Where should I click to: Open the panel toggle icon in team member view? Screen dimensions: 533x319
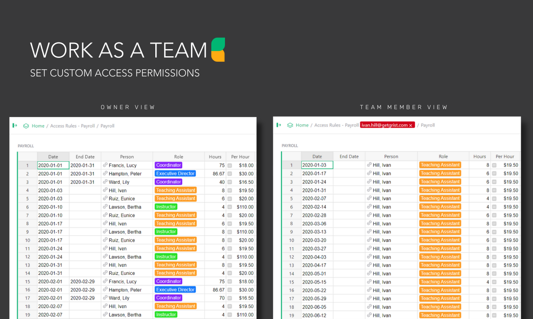279,125
